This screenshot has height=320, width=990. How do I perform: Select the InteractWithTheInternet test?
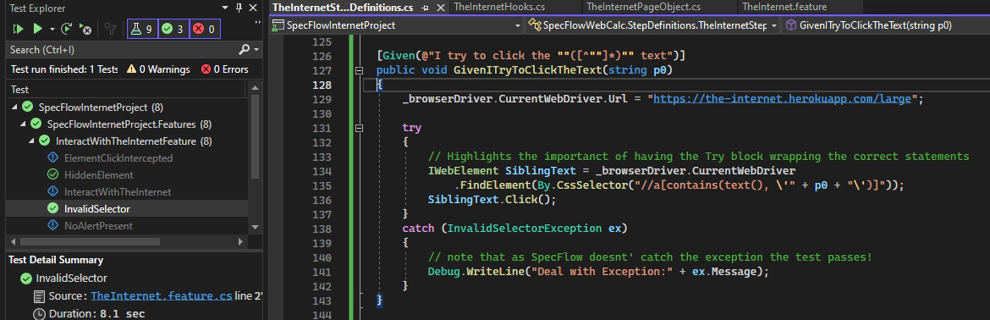(x=118, y=191)
